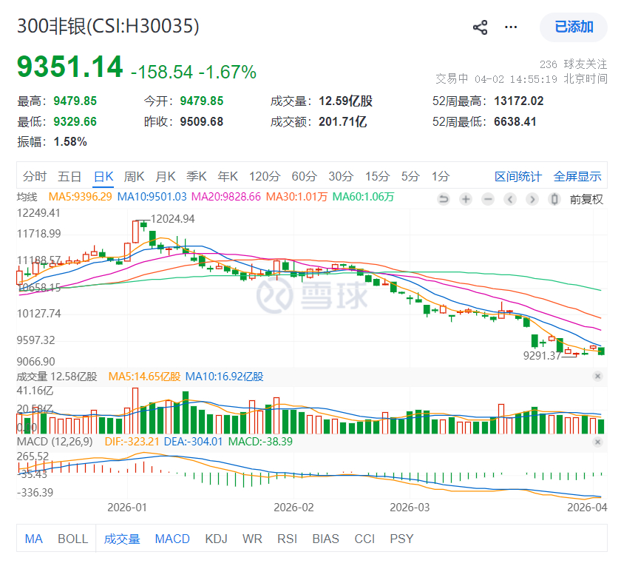621x566 pixels.
Task: Toggle the BOLL indicator overlay
Action: point(72,539)
